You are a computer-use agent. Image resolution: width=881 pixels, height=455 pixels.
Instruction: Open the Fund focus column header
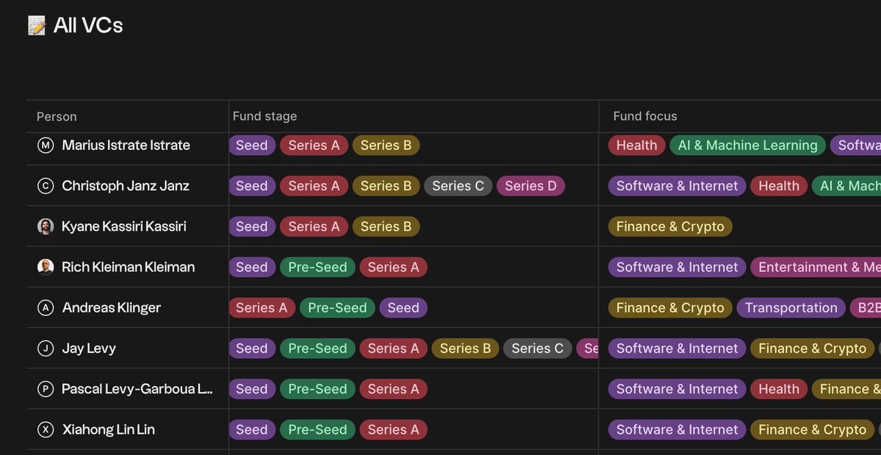coord(645,116)
